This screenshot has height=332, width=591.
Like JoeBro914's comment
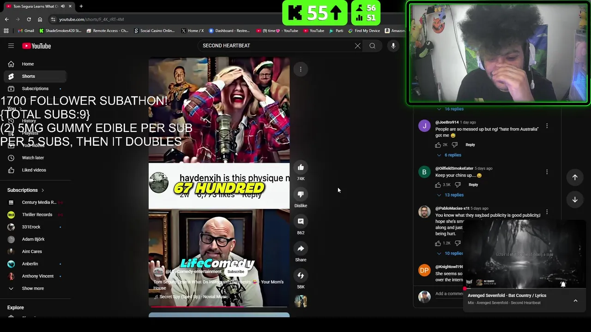click(x=438, y=145)
